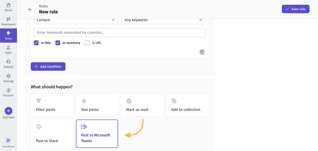Click the Add feed plus button
Image resolution: width=318 pixels, height=151 pixels.
click(x=8, y=111)
